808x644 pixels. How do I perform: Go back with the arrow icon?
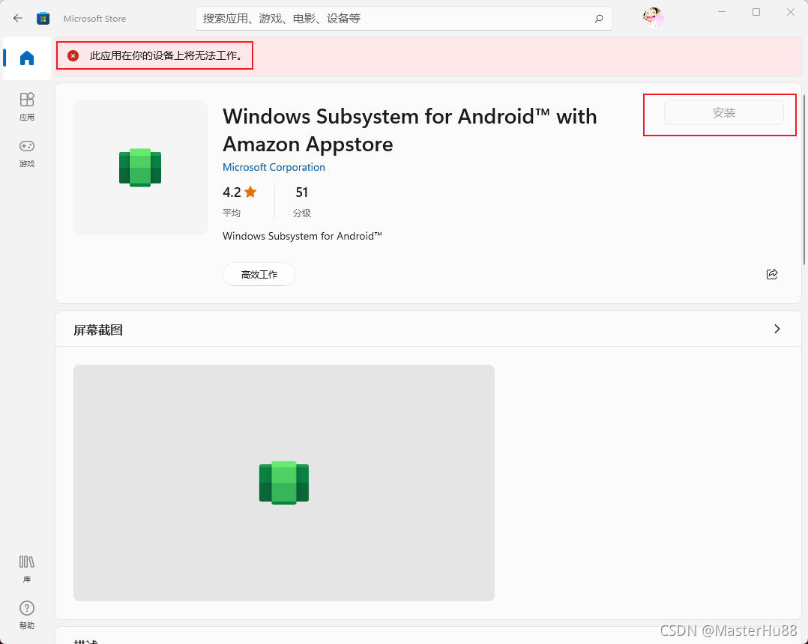pyautogui.click(x=18, y=18)
